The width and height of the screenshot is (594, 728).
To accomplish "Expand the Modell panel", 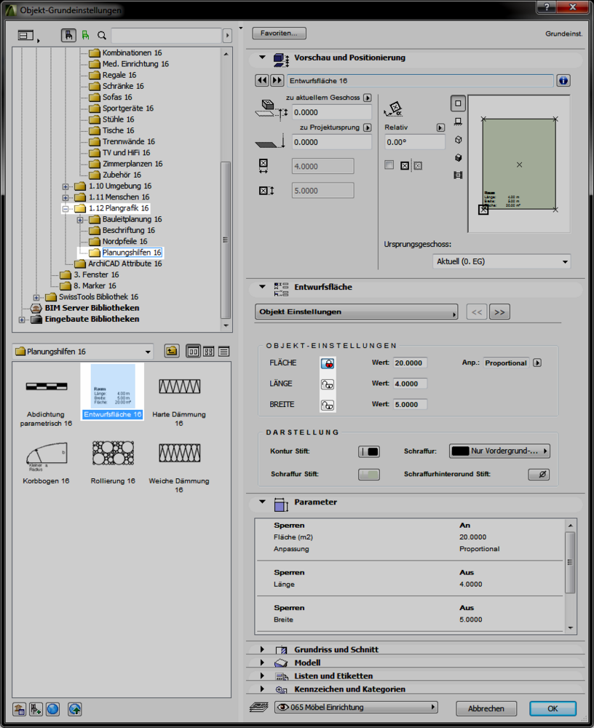I will click(x=262, y=662).
